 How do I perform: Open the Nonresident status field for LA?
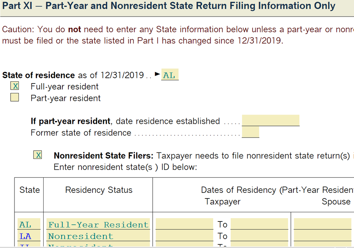click(98, 236)
